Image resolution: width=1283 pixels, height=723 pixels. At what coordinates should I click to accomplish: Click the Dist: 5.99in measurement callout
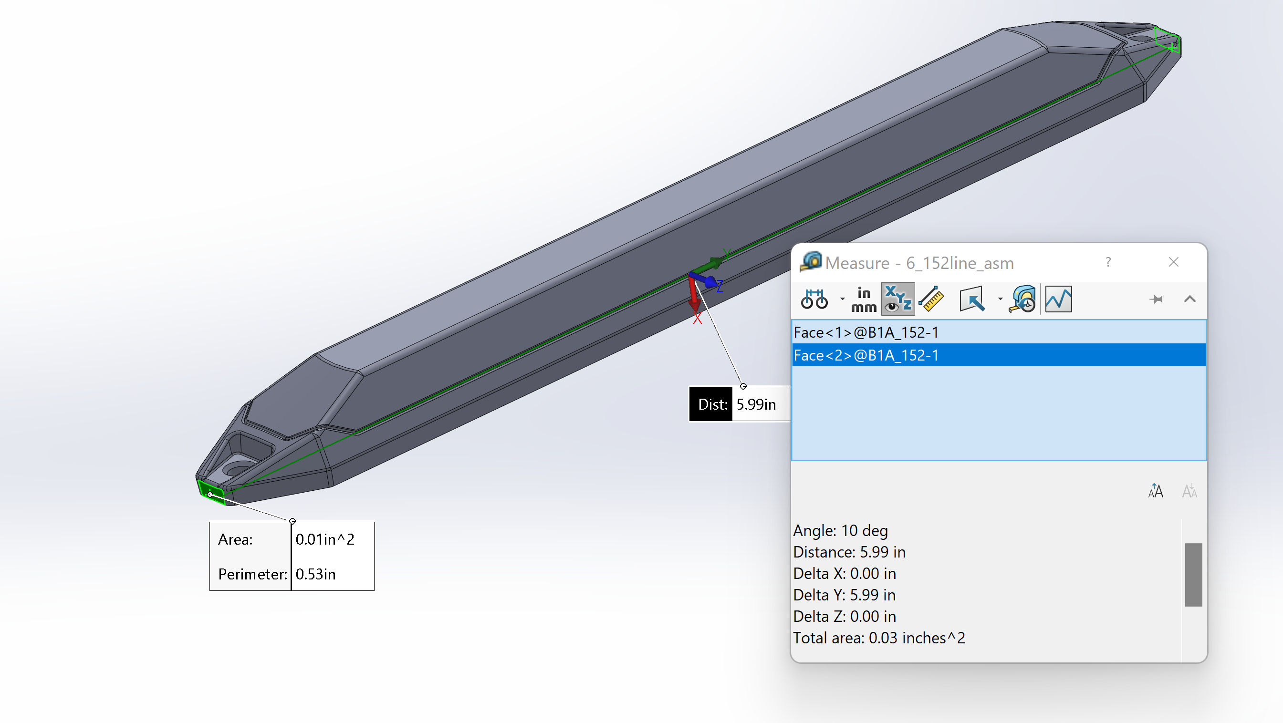coord(741,404)
